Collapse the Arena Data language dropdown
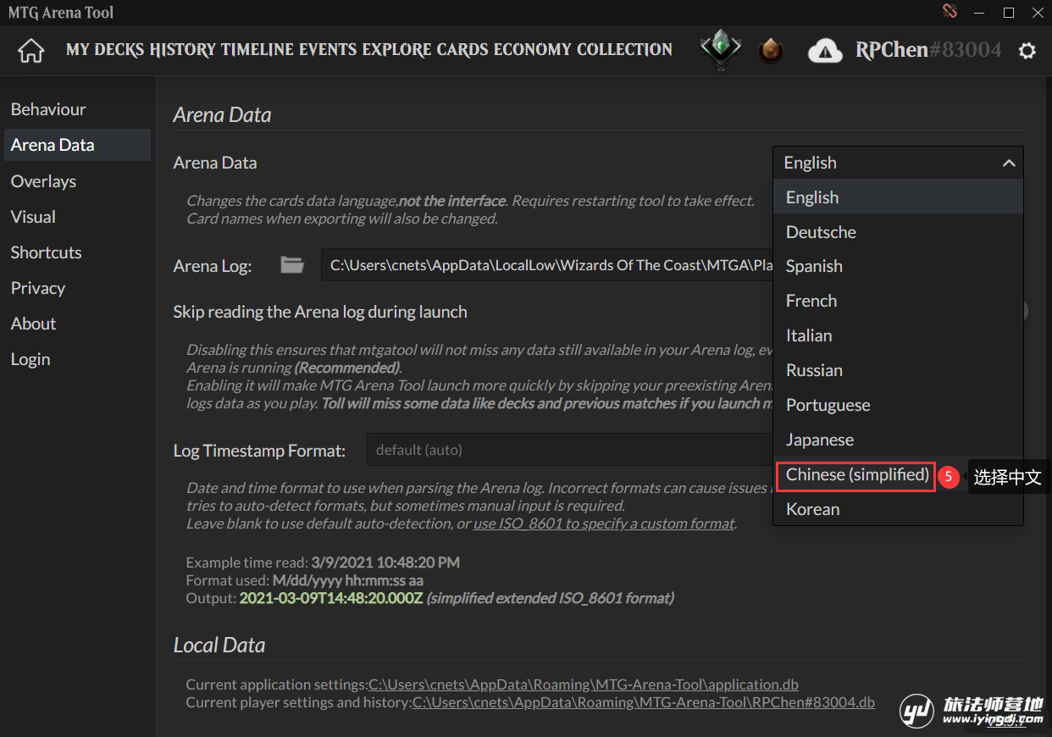The image size is (1052, 737). tap(898, 163)
